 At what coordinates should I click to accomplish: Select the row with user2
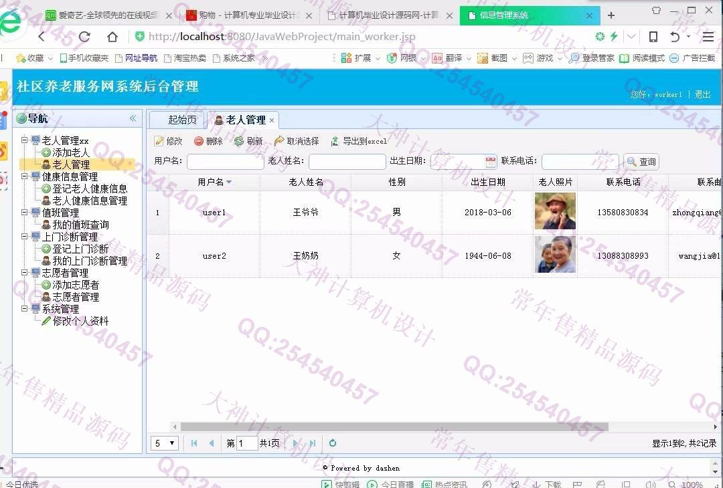tap(433, 256)
